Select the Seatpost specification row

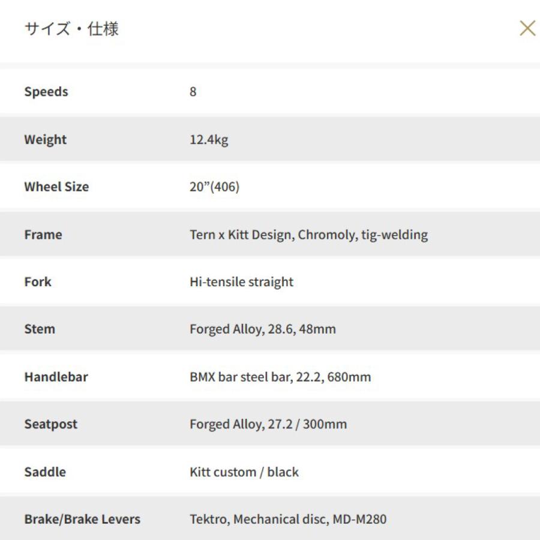click(x=50, y=424)
